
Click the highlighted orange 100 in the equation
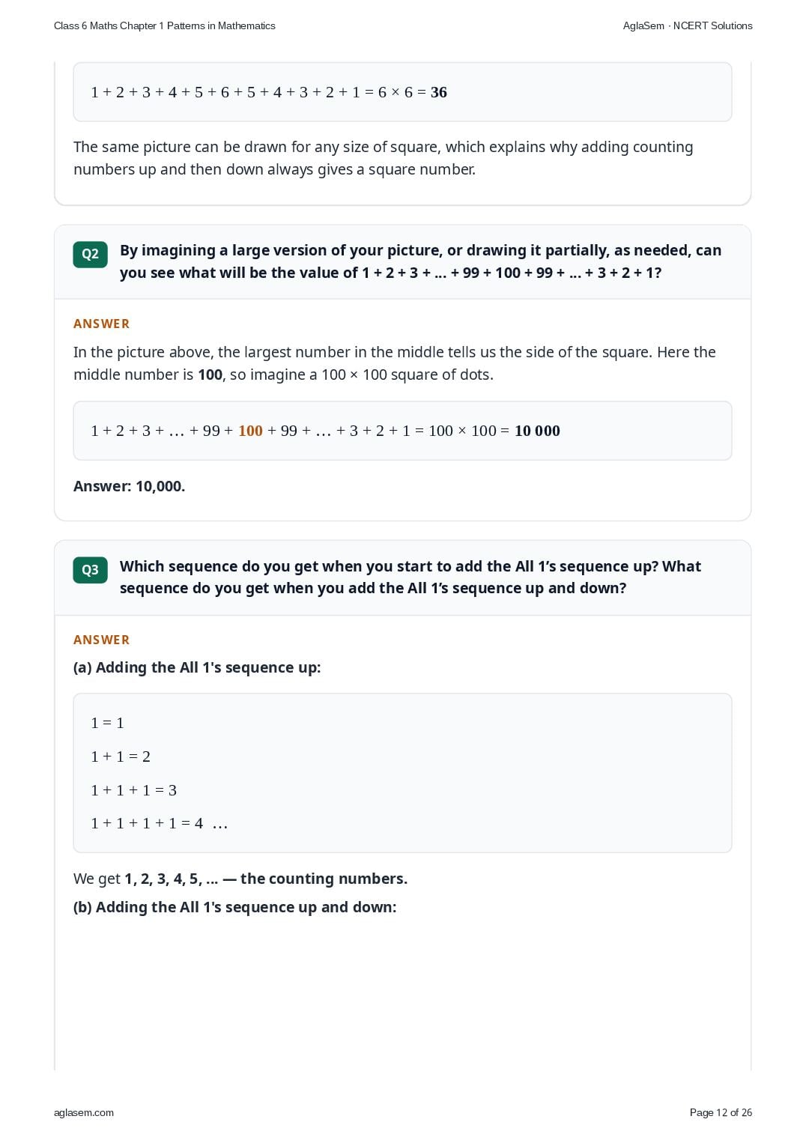tap(250, 431)
